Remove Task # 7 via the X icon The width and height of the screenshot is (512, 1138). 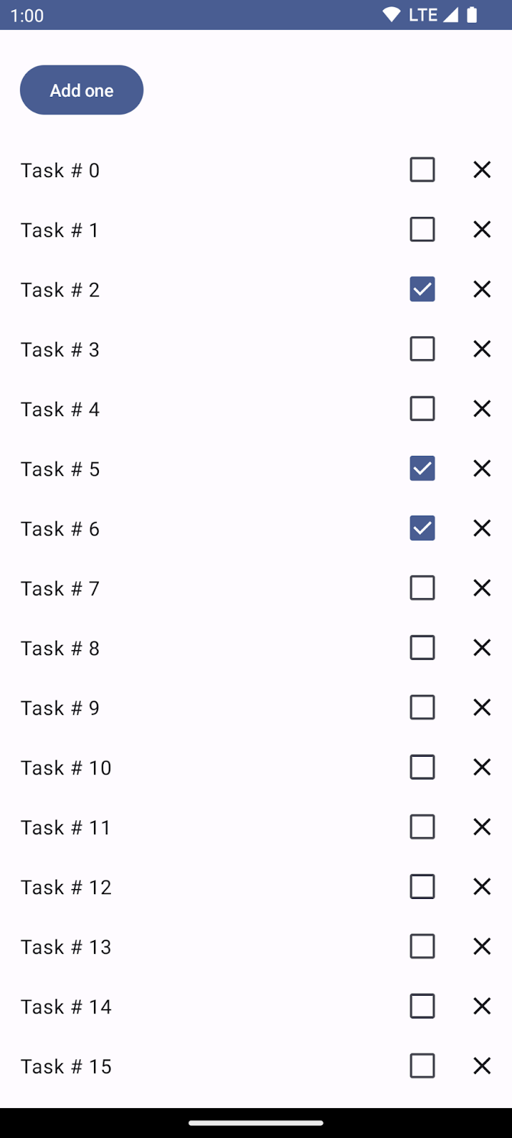482,588
